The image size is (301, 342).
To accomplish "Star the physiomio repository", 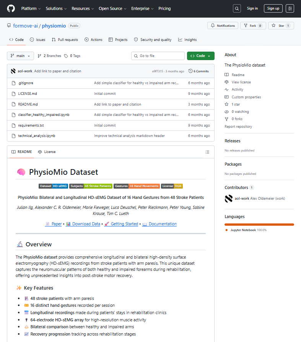I will pos(281,26).
